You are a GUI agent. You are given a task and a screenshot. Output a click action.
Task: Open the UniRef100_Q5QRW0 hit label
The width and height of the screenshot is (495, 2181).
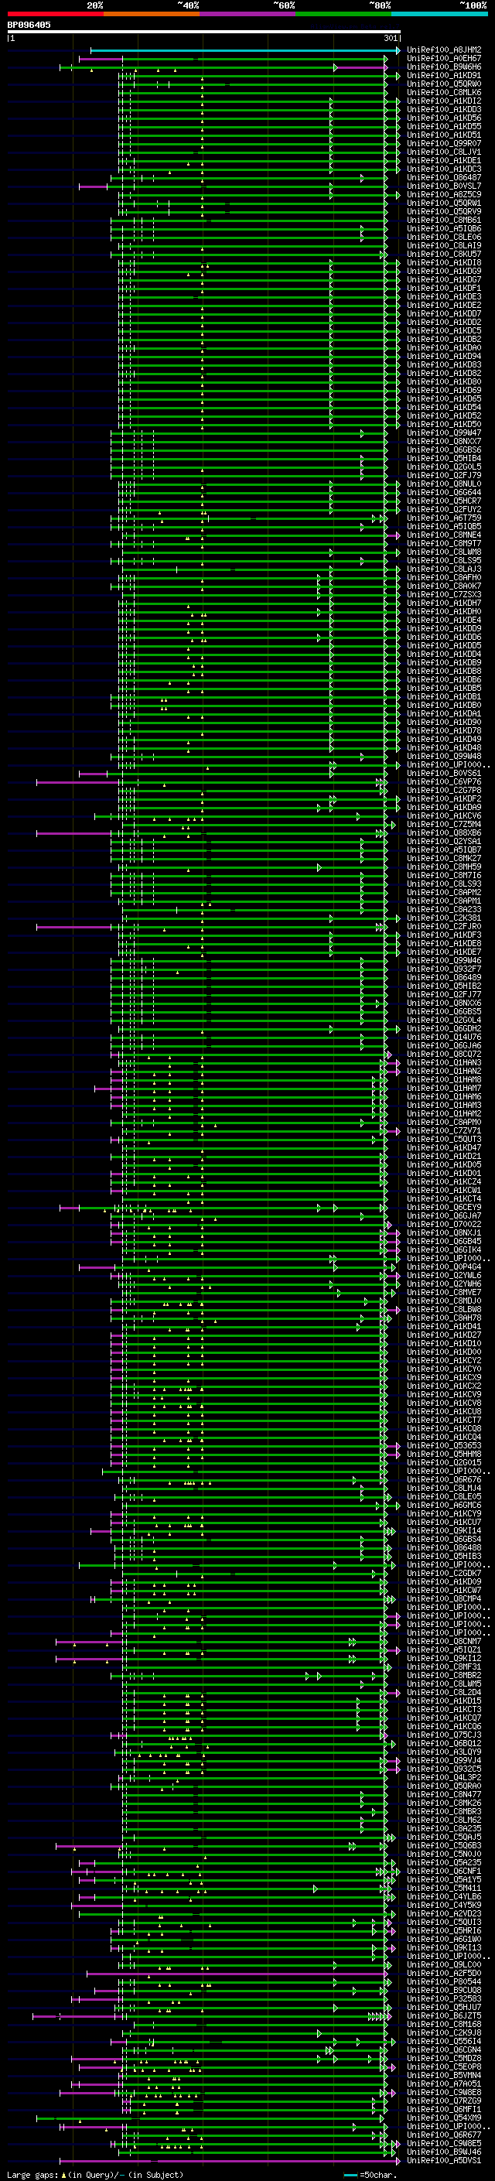tap(444, 84)
